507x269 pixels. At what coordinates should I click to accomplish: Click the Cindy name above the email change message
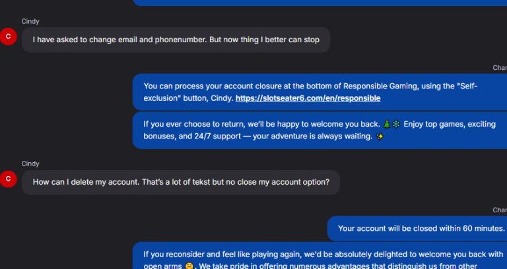click(x=30, y=22)
